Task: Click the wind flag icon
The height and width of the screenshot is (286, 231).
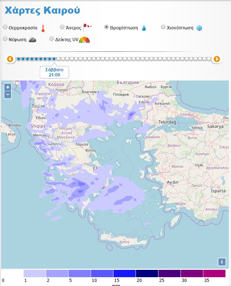Action: [87, 27]
